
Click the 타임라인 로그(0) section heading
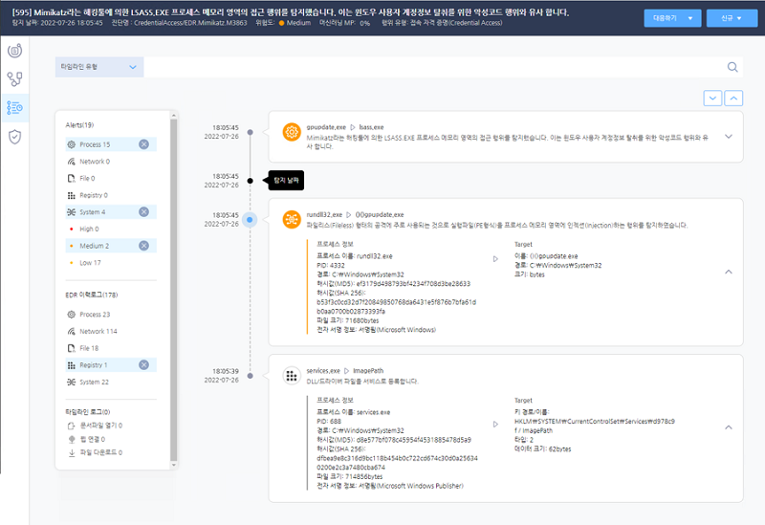tap(87, 412)
